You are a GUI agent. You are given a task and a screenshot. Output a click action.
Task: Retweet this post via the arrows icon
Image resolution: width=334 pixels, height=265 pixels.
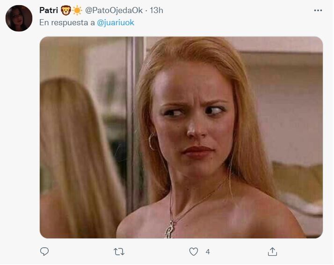tap(119, 252)
